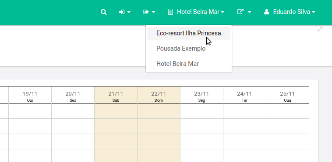Open the search magnifier icon

coord(103,12)
